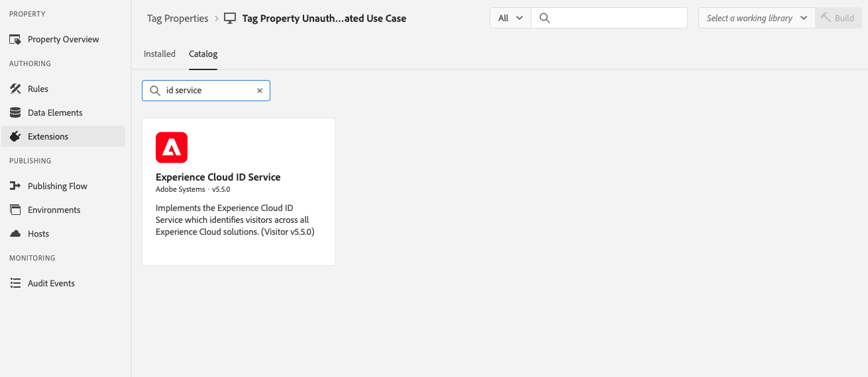The width and height of the screenshot is (868, 377).
Task: Click the Adobe logo on extension card
Action: (172, 147)
